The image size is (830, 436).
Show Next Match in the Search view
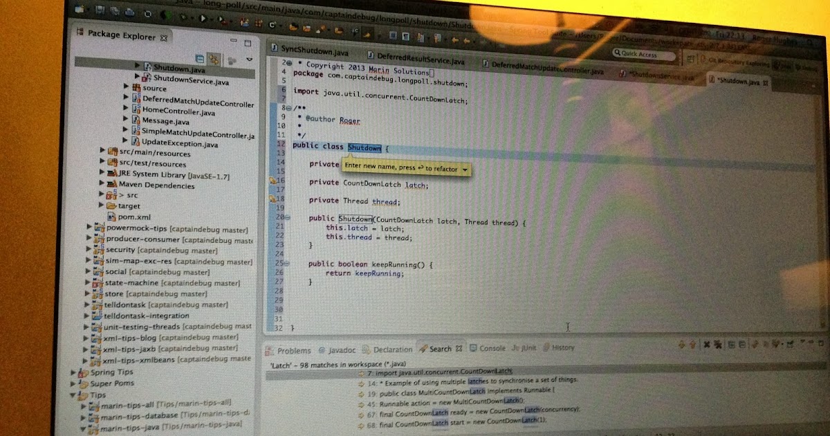(682, 344)
